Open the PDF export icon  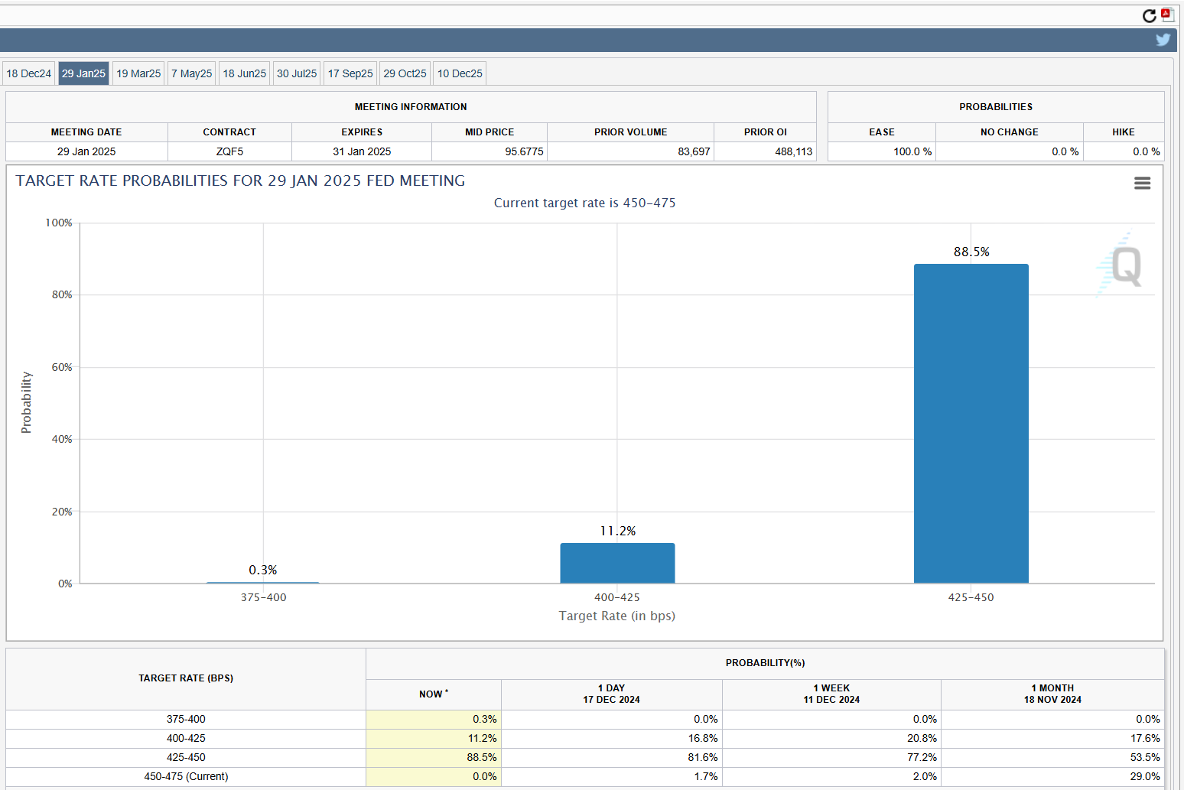(1166, 15)
